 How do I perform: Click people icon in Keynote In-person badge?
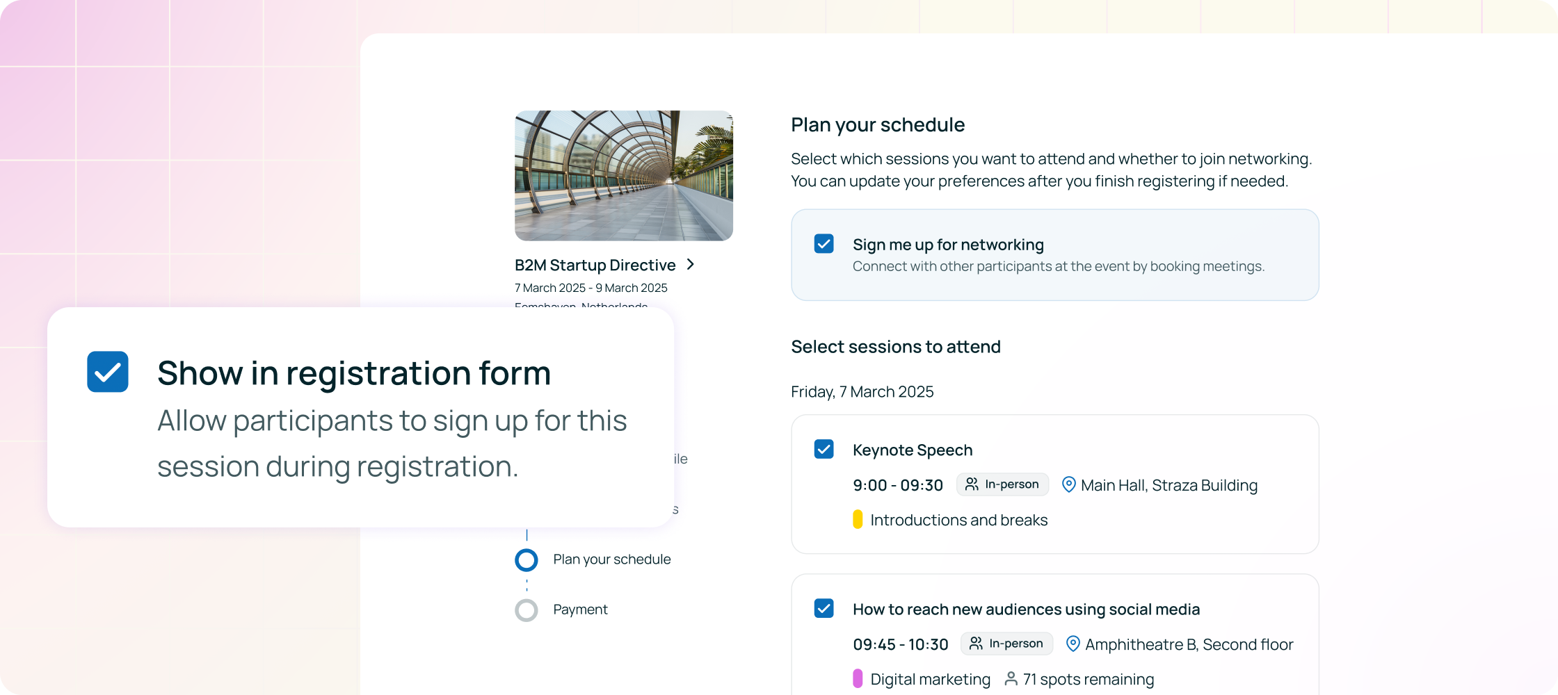pyautogui.click(x=972, y=484)
